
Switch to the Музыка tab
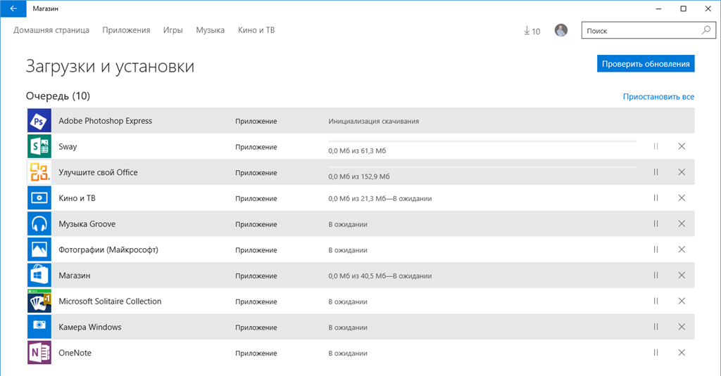(x=210, y=30)
